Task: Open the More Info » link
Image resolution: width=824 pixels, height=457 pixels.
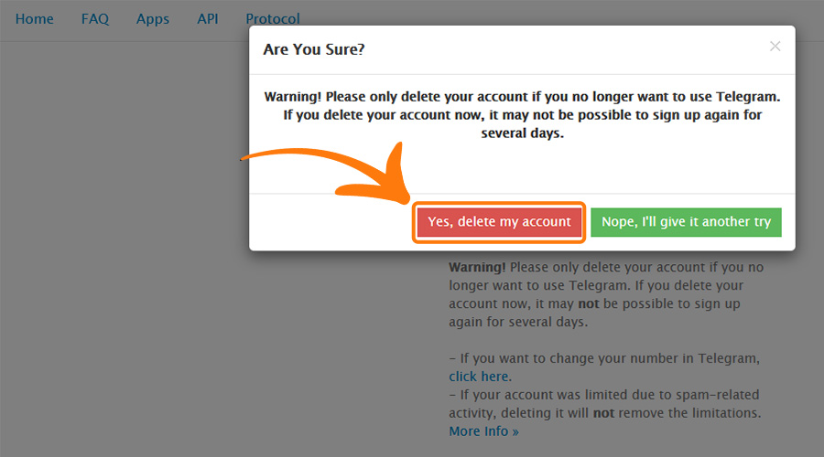Action: [483, 431]
